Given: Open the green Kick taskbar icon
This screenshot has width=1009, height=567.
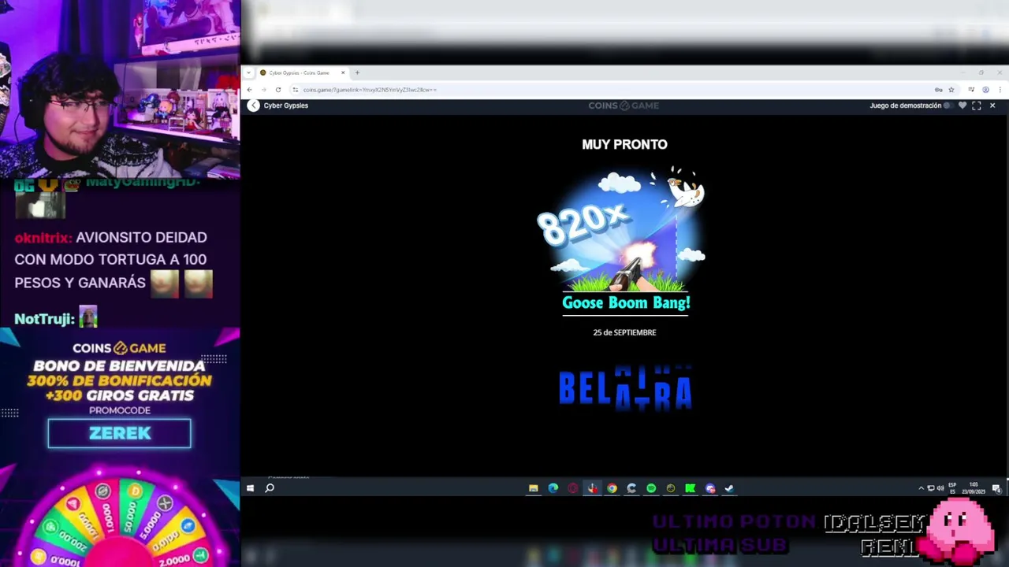Looking at the screenshot, I should click(690, 488).
